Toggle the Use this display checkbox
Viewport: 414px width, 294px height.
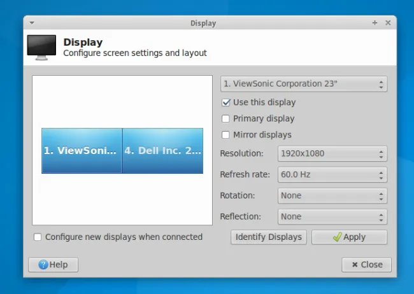225,102
